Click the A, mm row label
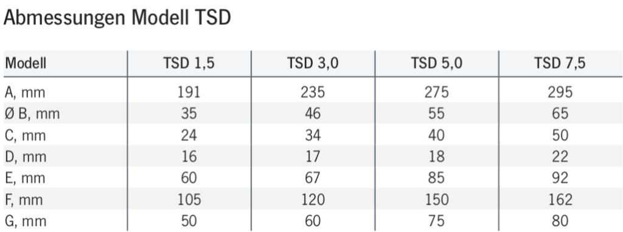Viewport: 623px width, 232px height. click(25, 93)
